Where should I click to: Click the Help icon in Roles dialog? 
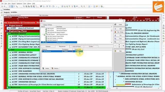point(115,51)
